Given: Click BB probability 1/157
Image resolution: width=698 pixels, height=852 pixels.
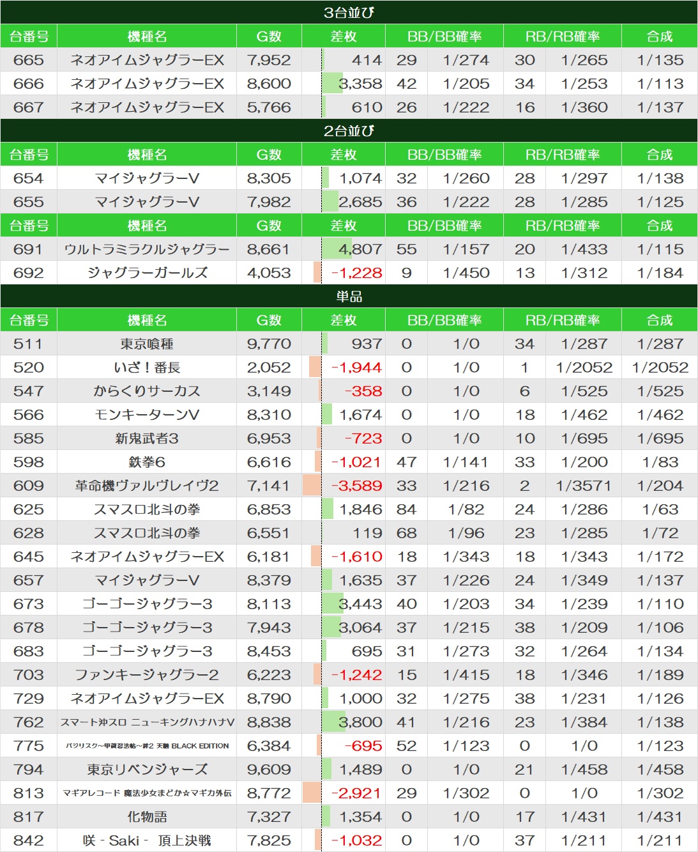Looking at the screenshot, I should pos(466,249).
